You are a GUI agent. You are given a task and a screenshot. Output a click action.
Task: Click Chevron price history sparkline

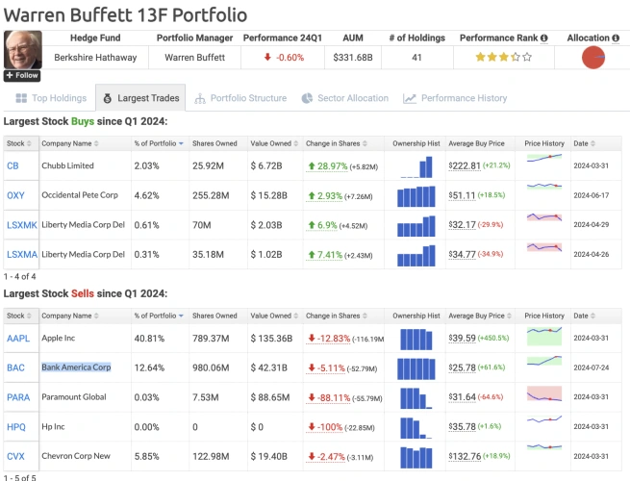pos(544,446)
